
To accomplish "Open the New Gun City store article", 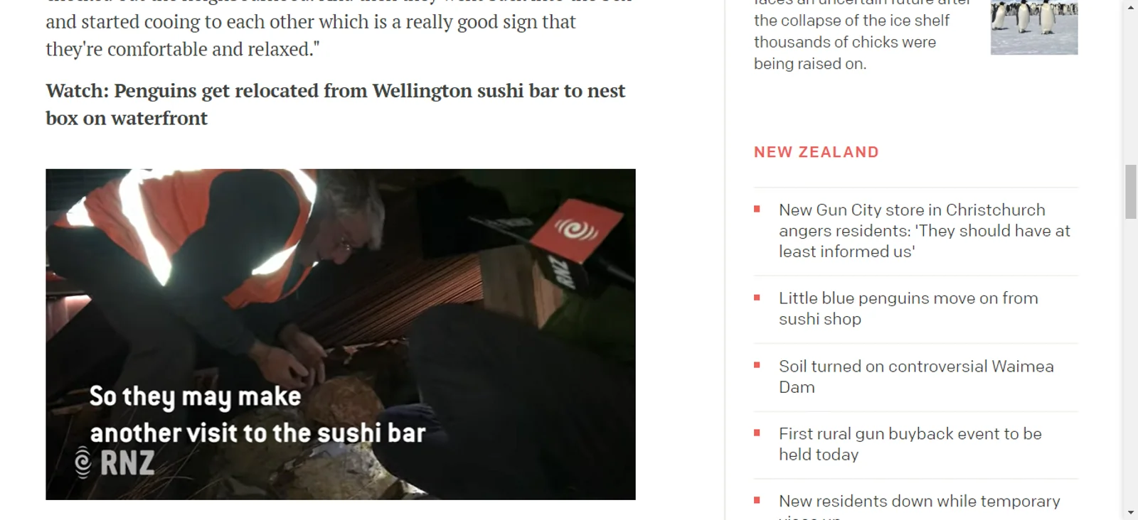I will point(924,231).
